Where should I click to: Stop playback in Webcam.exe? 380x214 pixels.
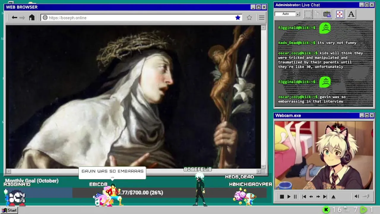point(282,196)
